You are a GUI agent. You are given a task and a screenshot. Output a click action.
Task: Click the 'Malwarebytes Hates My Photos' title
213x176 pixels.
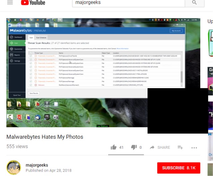(x=45, y=137)
